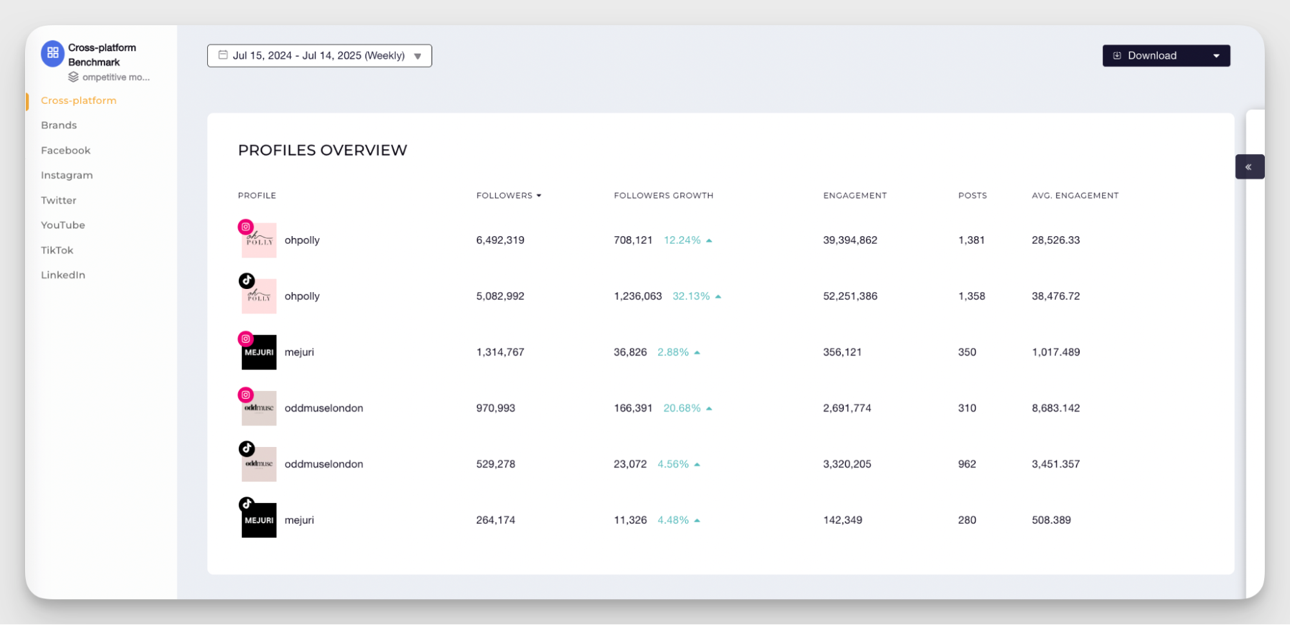Screen dimensions: 1290x625
Task: Open Twitter in the sidebar
Action: pyautogui.click(x=59, y=201)
